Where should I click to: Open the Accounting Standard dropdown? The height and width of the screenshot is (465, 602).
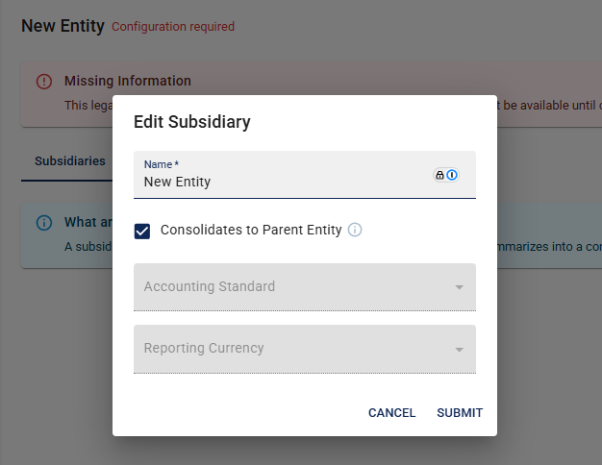point(305,287)
